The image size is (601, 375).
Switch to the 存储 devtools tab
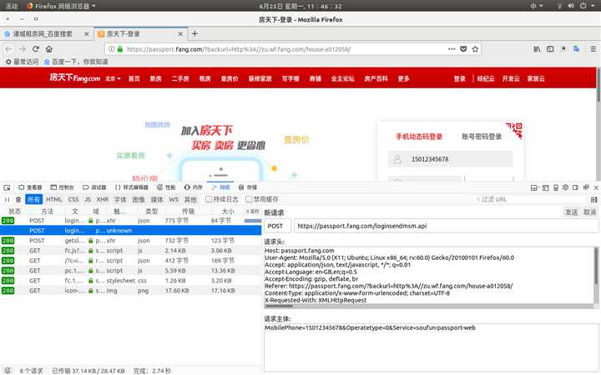248,187
